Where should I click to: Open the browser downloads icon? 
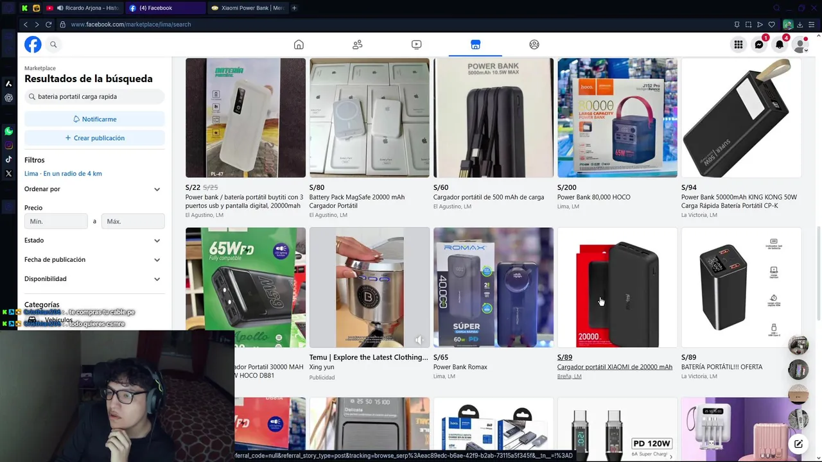click(x=800, y=24)
